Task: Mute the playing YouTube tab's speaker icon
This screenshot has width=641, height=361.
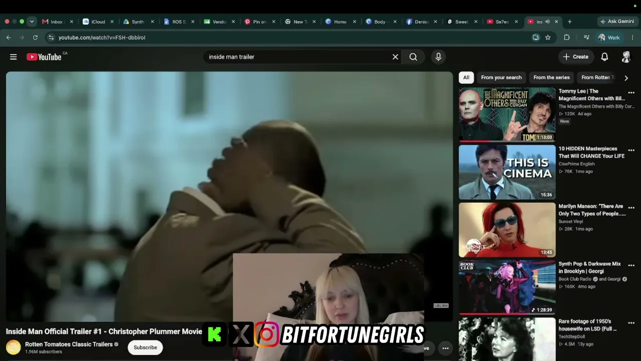Action: click(547, 22)
